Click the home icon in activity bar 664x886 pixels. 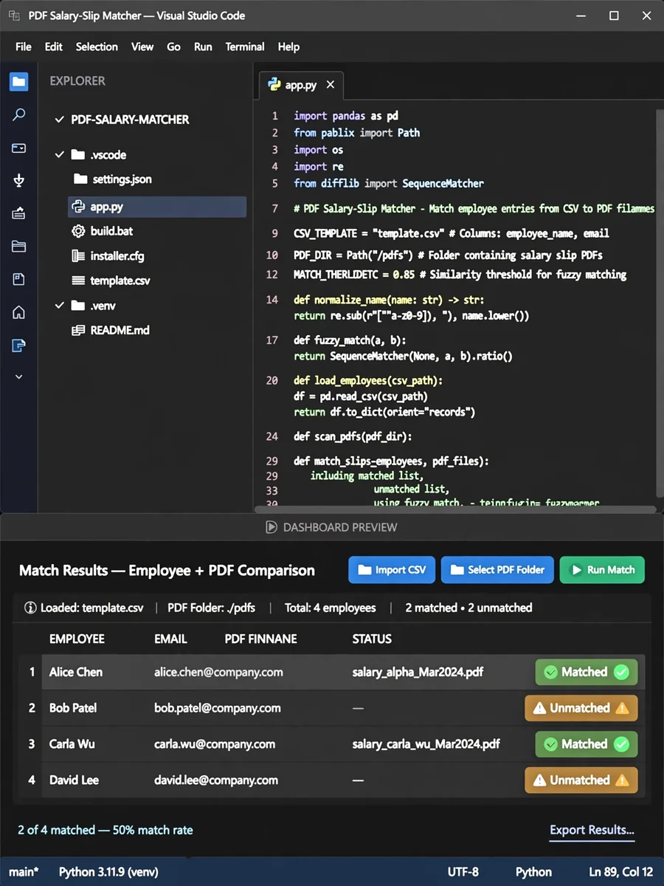point(19,312)
